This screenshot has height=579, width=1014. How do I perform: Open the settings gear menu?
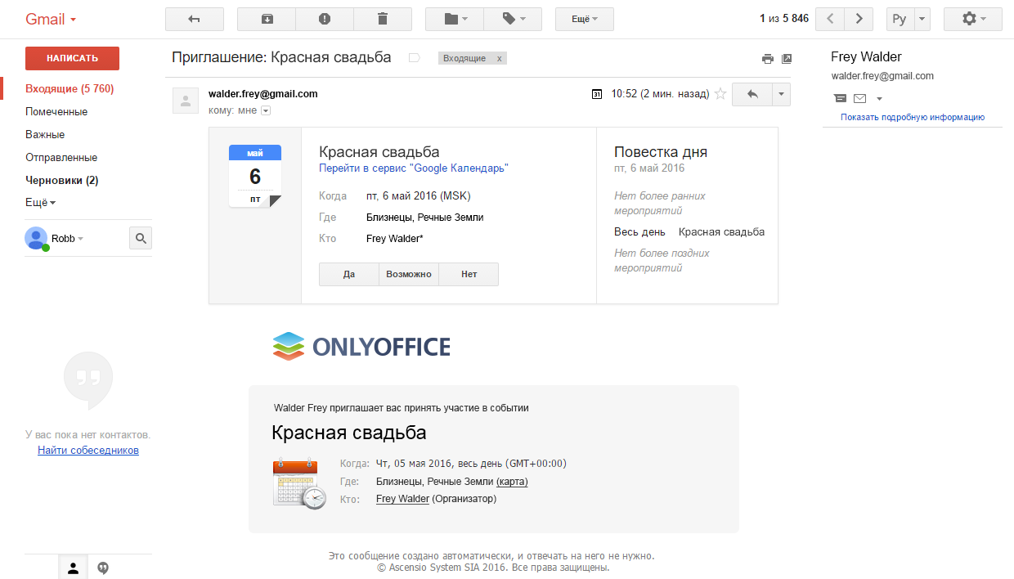tap(973, 19)
